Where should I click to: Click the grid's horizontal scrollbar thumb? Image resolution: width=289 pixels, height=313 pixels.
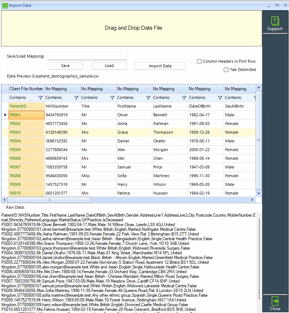(x=49, y=200)
